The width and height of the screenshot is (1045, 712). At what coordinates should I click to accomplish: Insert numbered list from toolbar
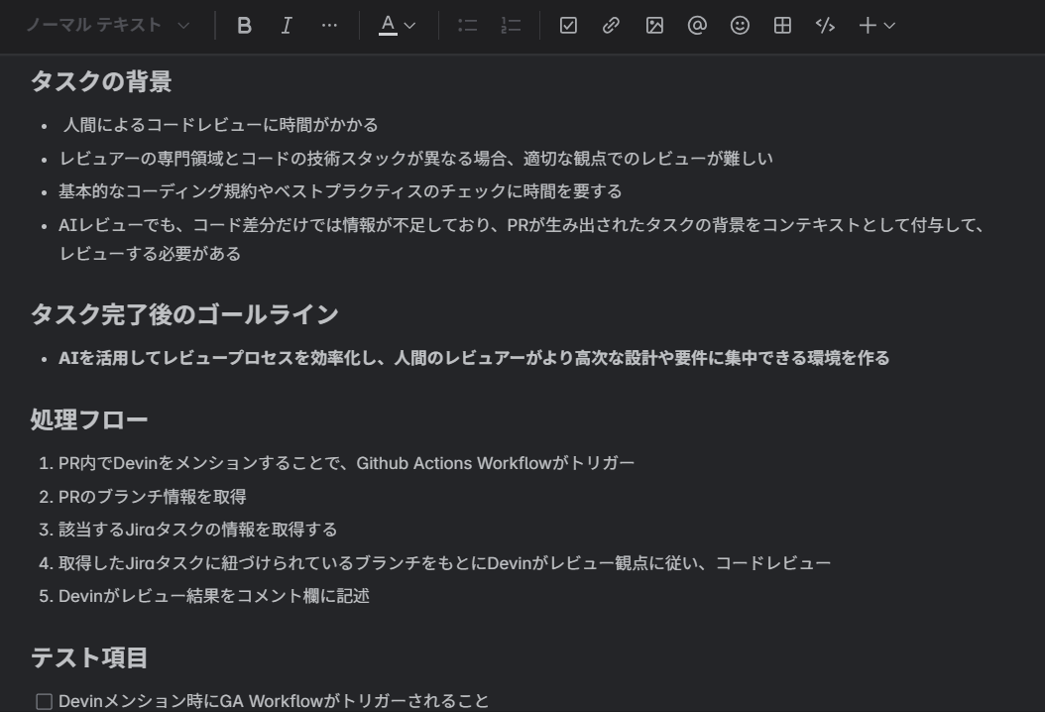[x=511, y=26]
